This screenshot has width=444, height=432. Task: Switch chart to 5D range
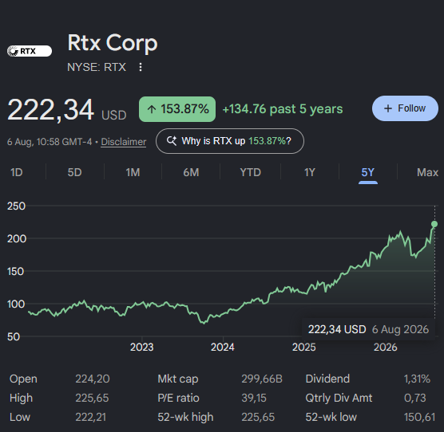click(x=74, y=172)
